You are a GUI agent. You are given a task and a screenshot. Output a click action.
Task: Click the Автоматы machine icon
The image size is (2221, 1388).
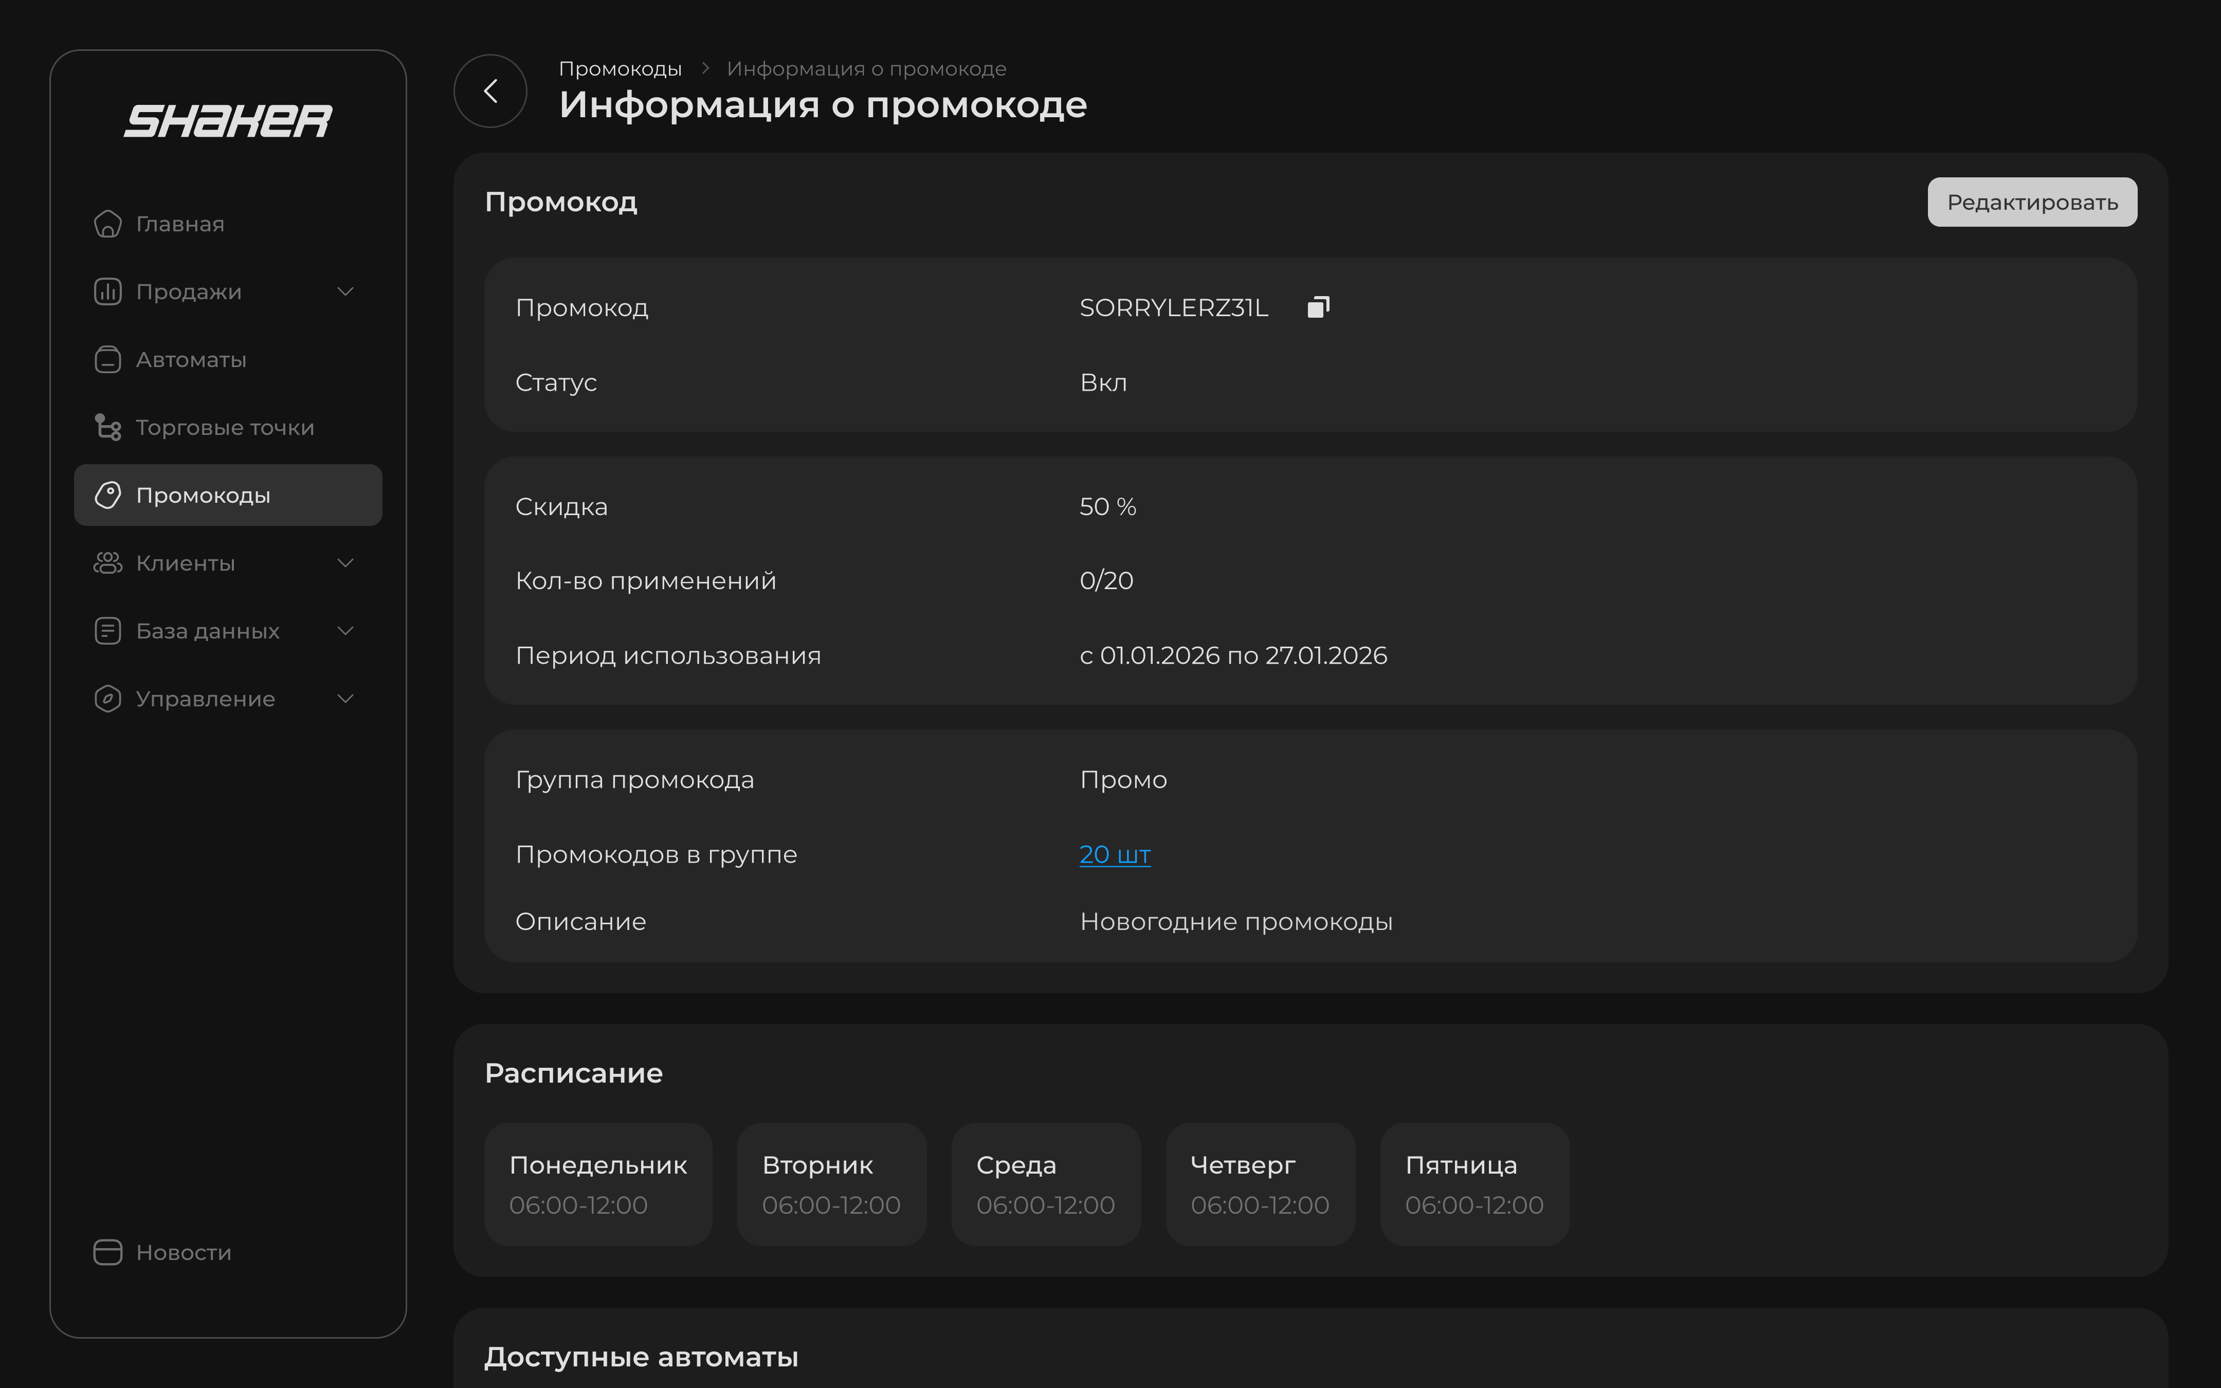(x=107, y=360)
